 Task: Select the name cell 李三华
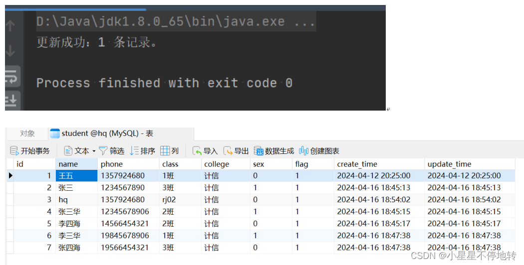pos(76,236)
